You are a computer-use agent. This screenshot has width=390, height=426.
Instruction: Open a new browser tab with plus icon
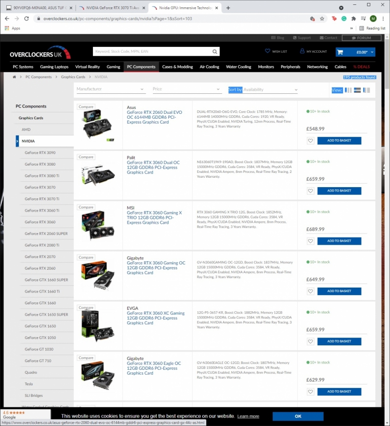coord(228,8)
